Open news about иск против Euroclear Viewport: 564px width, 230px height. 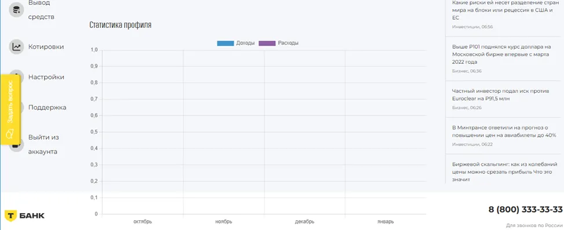[x=501, y=94]
